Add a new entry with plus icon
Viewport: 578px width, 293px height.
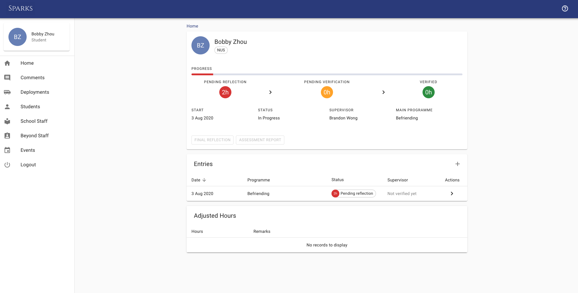tap(458, 164)
